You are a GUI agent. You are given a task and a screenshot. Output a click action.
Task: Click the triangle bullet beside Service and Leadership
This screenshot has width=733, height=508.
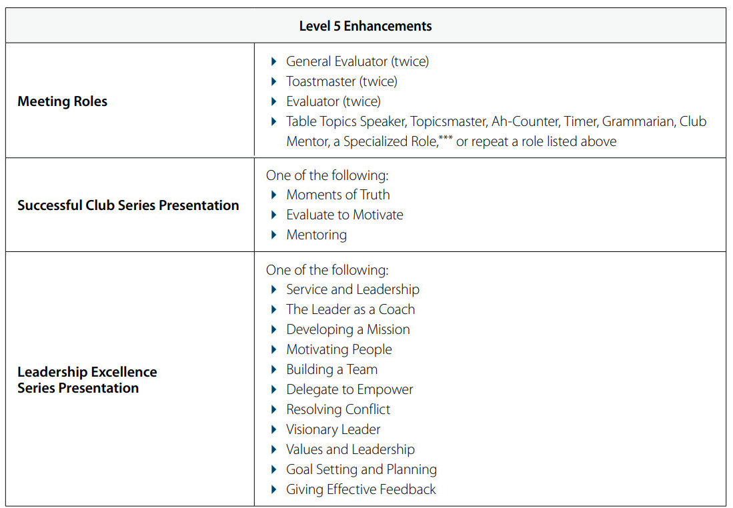[x=273, y=290]
